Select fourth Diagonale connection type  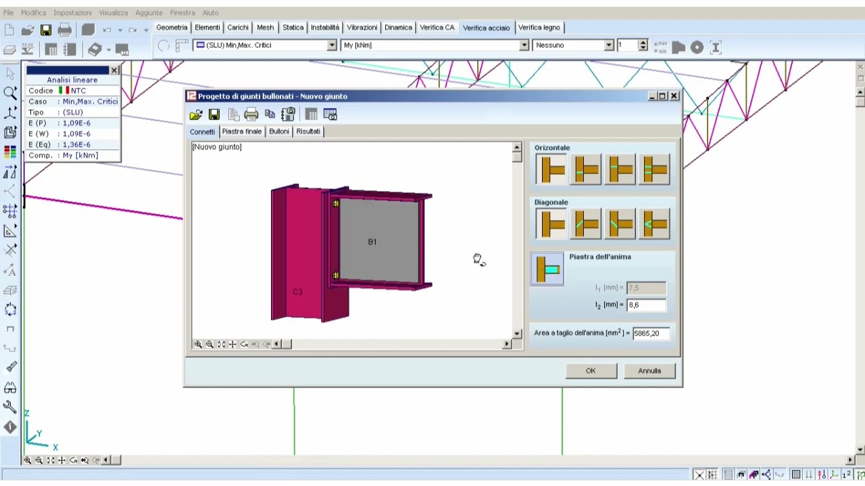coord(654,224)
